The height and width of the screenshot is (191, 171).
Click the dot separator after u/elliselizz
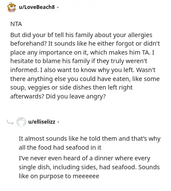coord(58,122)
